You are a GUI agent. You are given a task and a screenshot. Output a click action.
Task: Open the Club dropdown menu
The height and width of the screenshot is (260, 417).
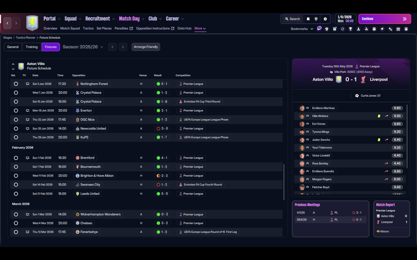(x=155, y=19)
